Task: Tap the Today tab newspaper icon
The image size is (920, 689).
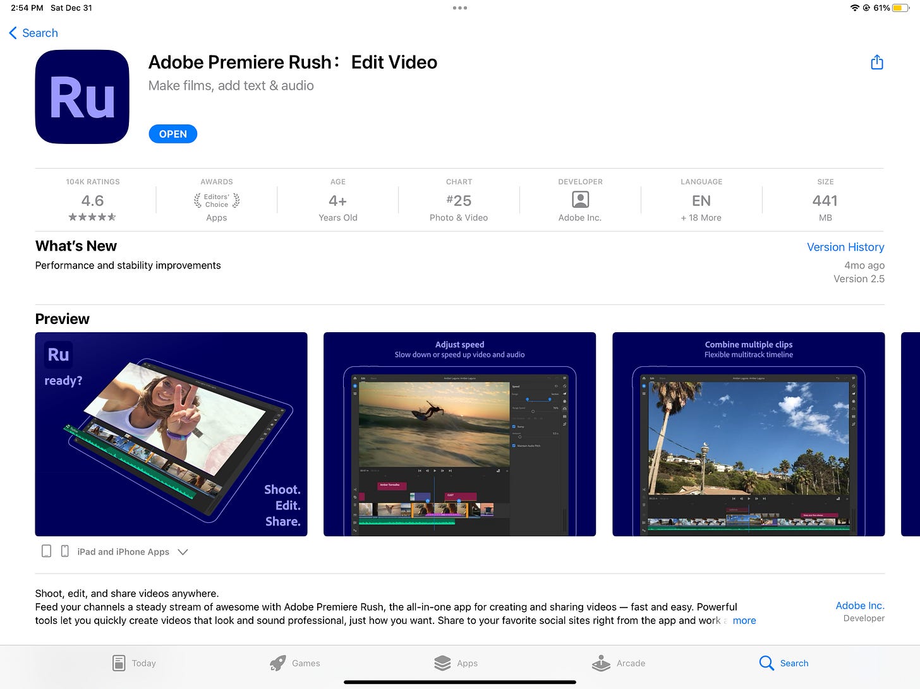Action: pyautogui.click(x=118, y=663)
